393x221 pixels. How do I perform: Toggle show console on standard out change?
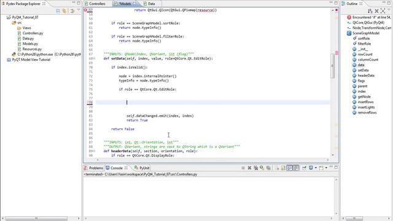tap(289, 168)
